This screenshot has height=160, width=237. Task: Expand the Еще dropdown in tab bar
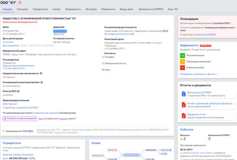click(x=173, y=9)
